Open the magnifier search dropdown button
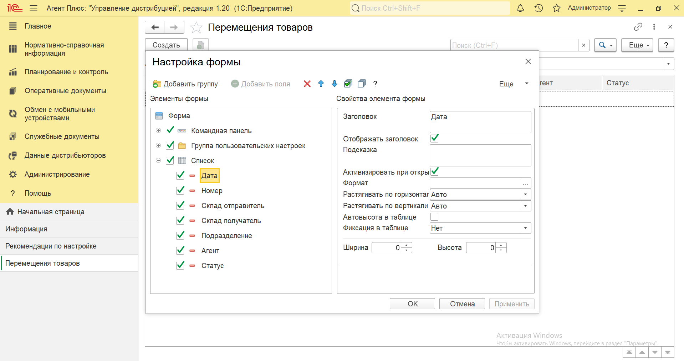This screenshot has width=684, height=361. click(605, 45)
